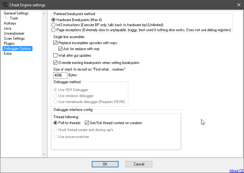Switch to Scan Settings page
This screenshot has width=244, height=173.
[14, 38]
